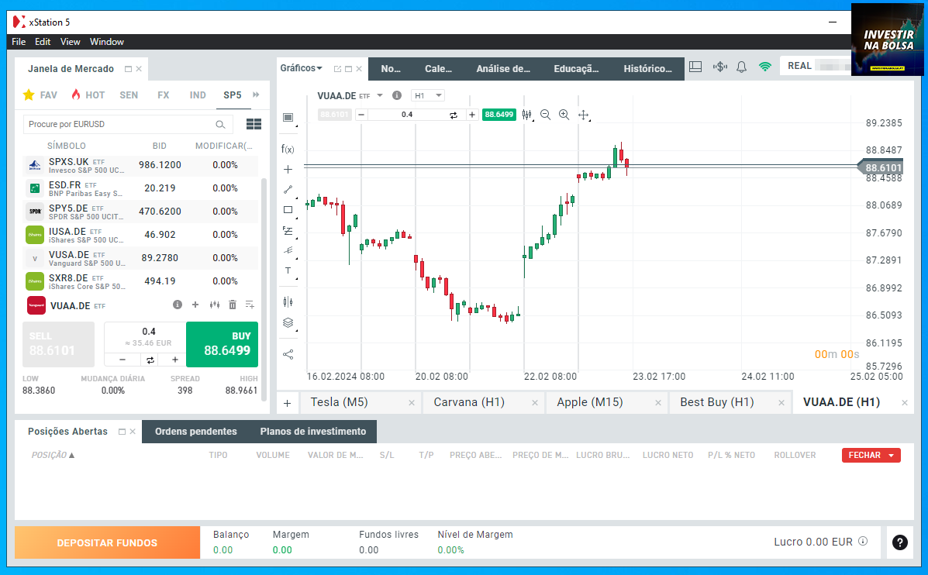Click the info icon next to Lucro

coord(863,541)
